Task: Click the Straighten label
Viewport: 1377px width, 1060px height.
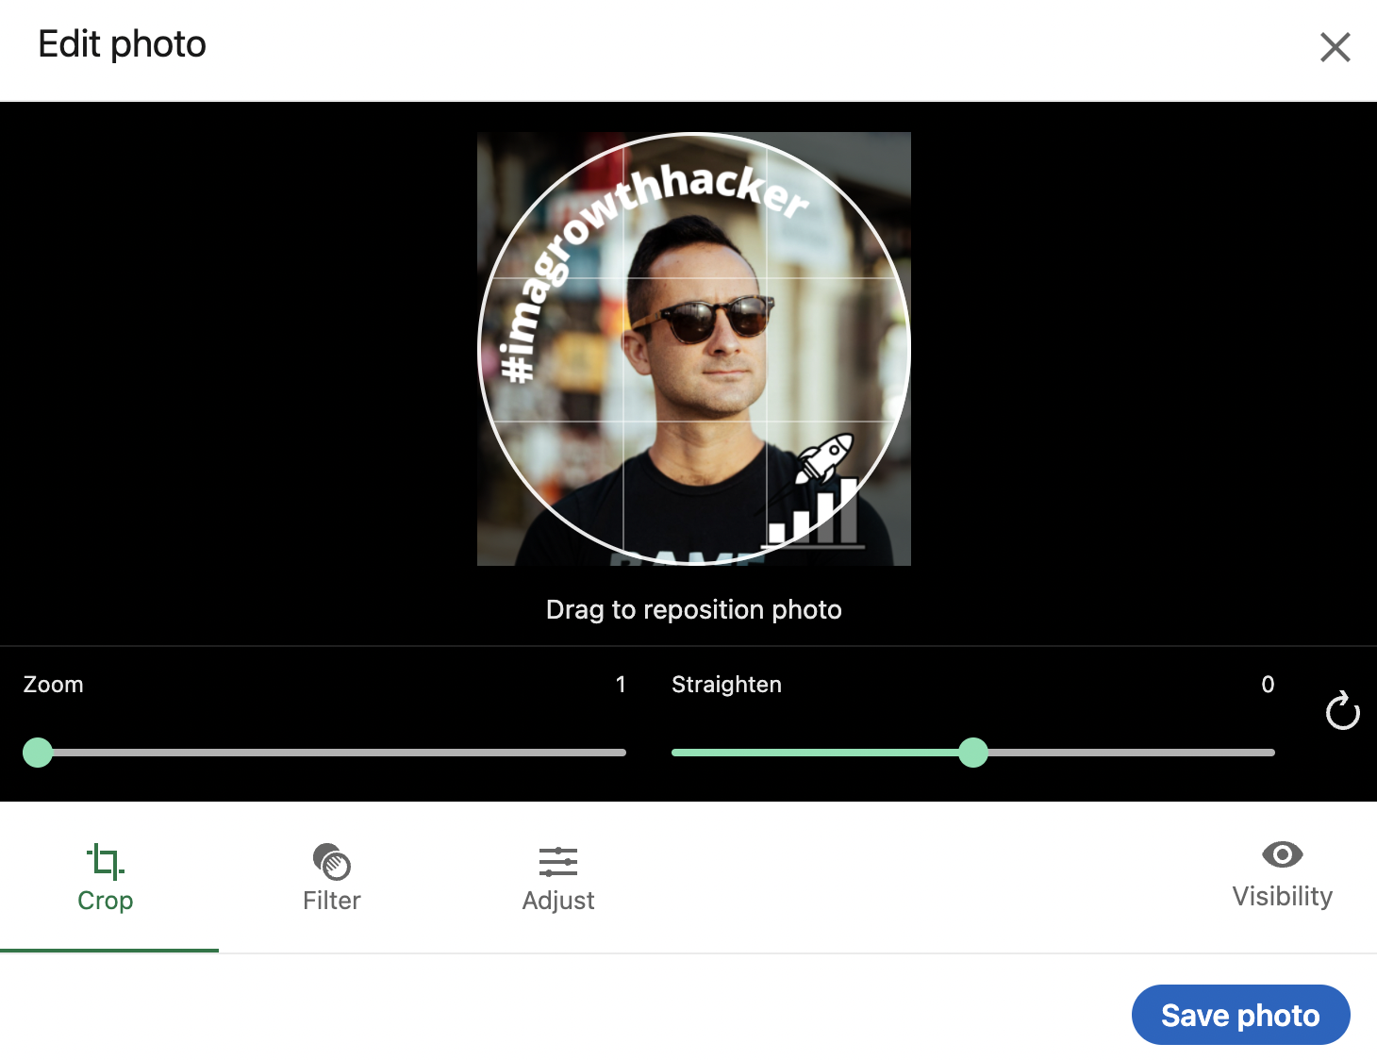Action: coord(726,685)
